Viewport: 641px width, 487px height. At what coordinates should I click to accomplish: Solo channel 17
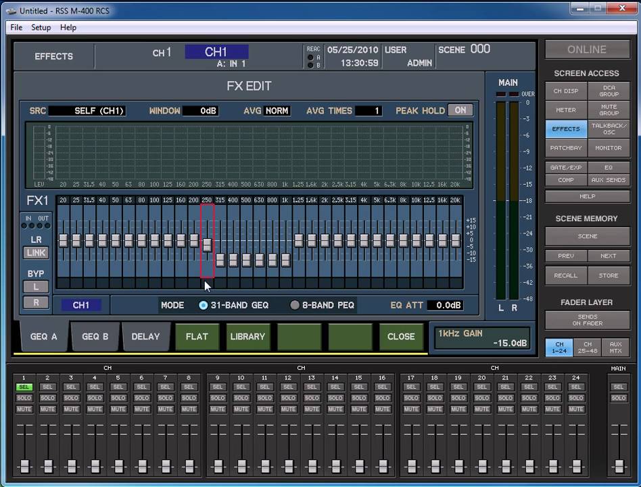[411, 398]
